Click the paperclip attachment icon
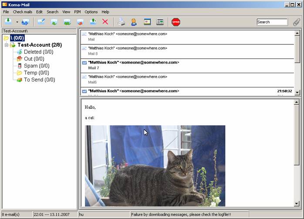Image resolution: width=304 pixels, height=219 pixels. tap(297, 22)
